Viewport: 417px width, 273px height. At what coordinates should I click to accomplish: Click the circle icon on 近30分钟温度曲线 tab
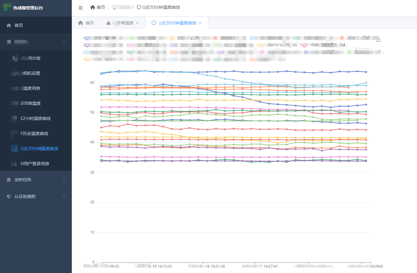pyautogui.click(x=154, y=23)
